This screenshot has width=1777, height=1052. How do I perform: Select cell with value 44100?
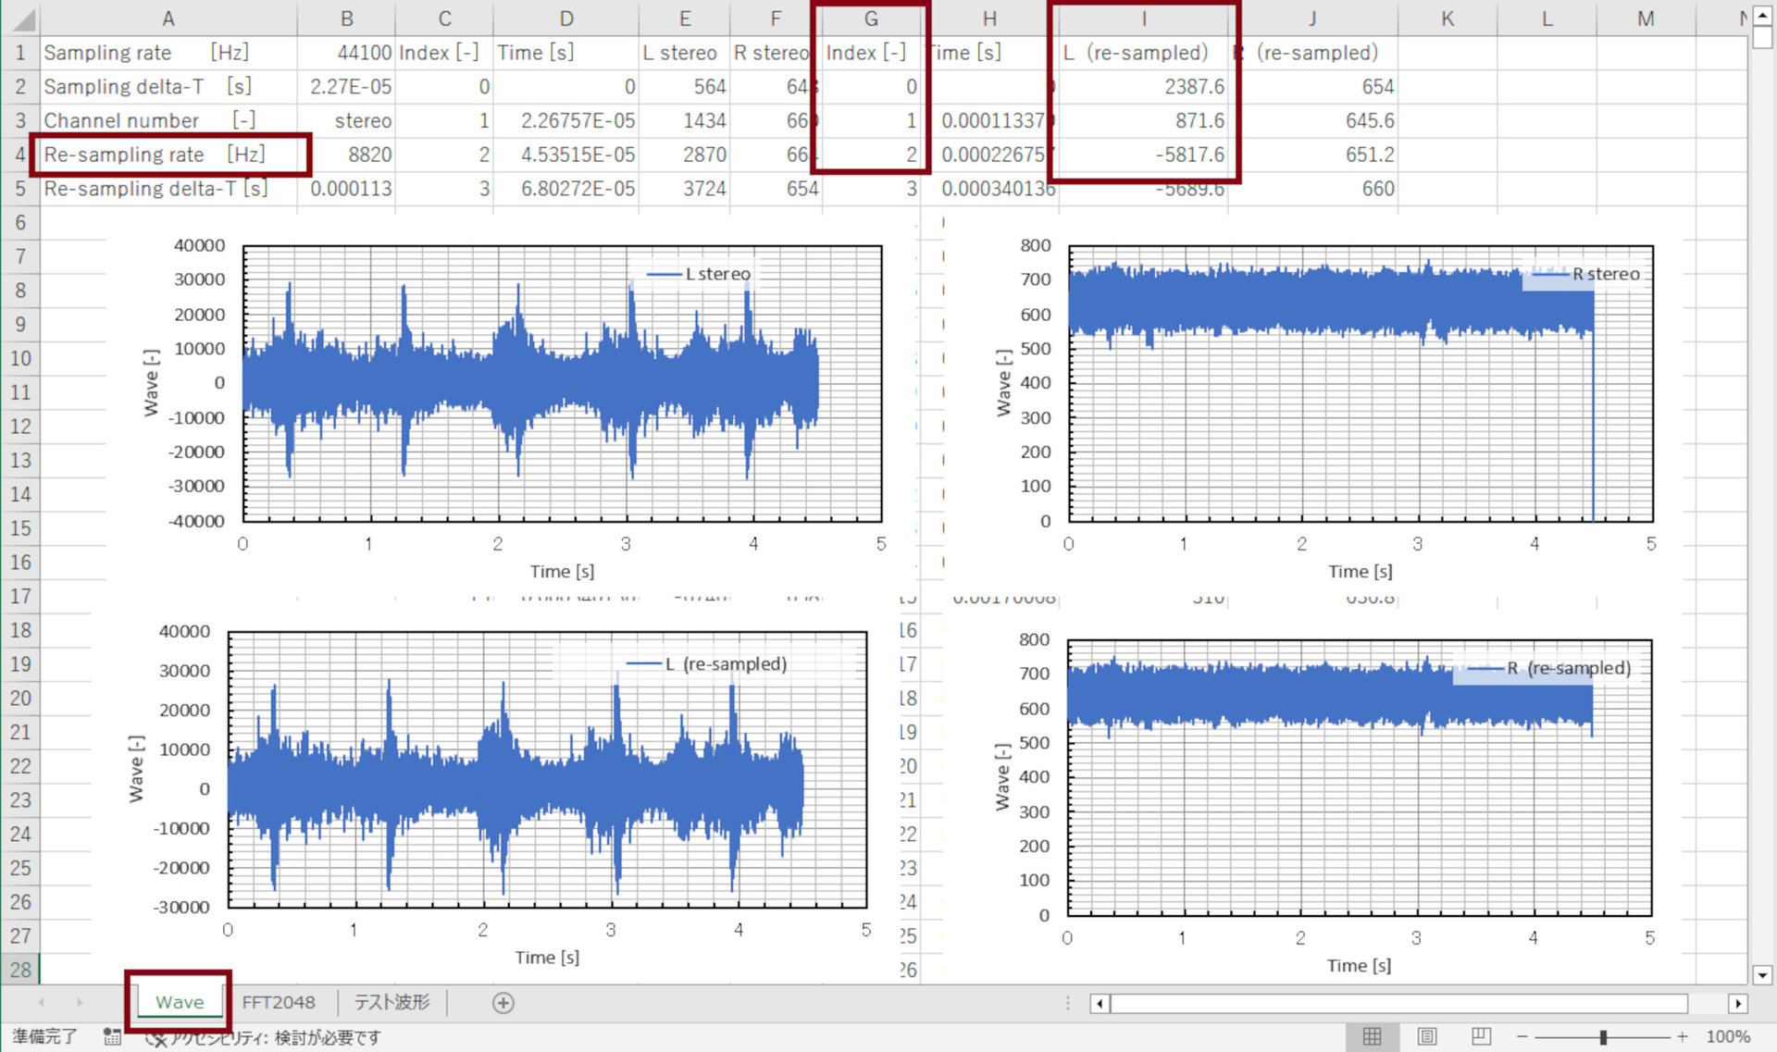(346, 53)
